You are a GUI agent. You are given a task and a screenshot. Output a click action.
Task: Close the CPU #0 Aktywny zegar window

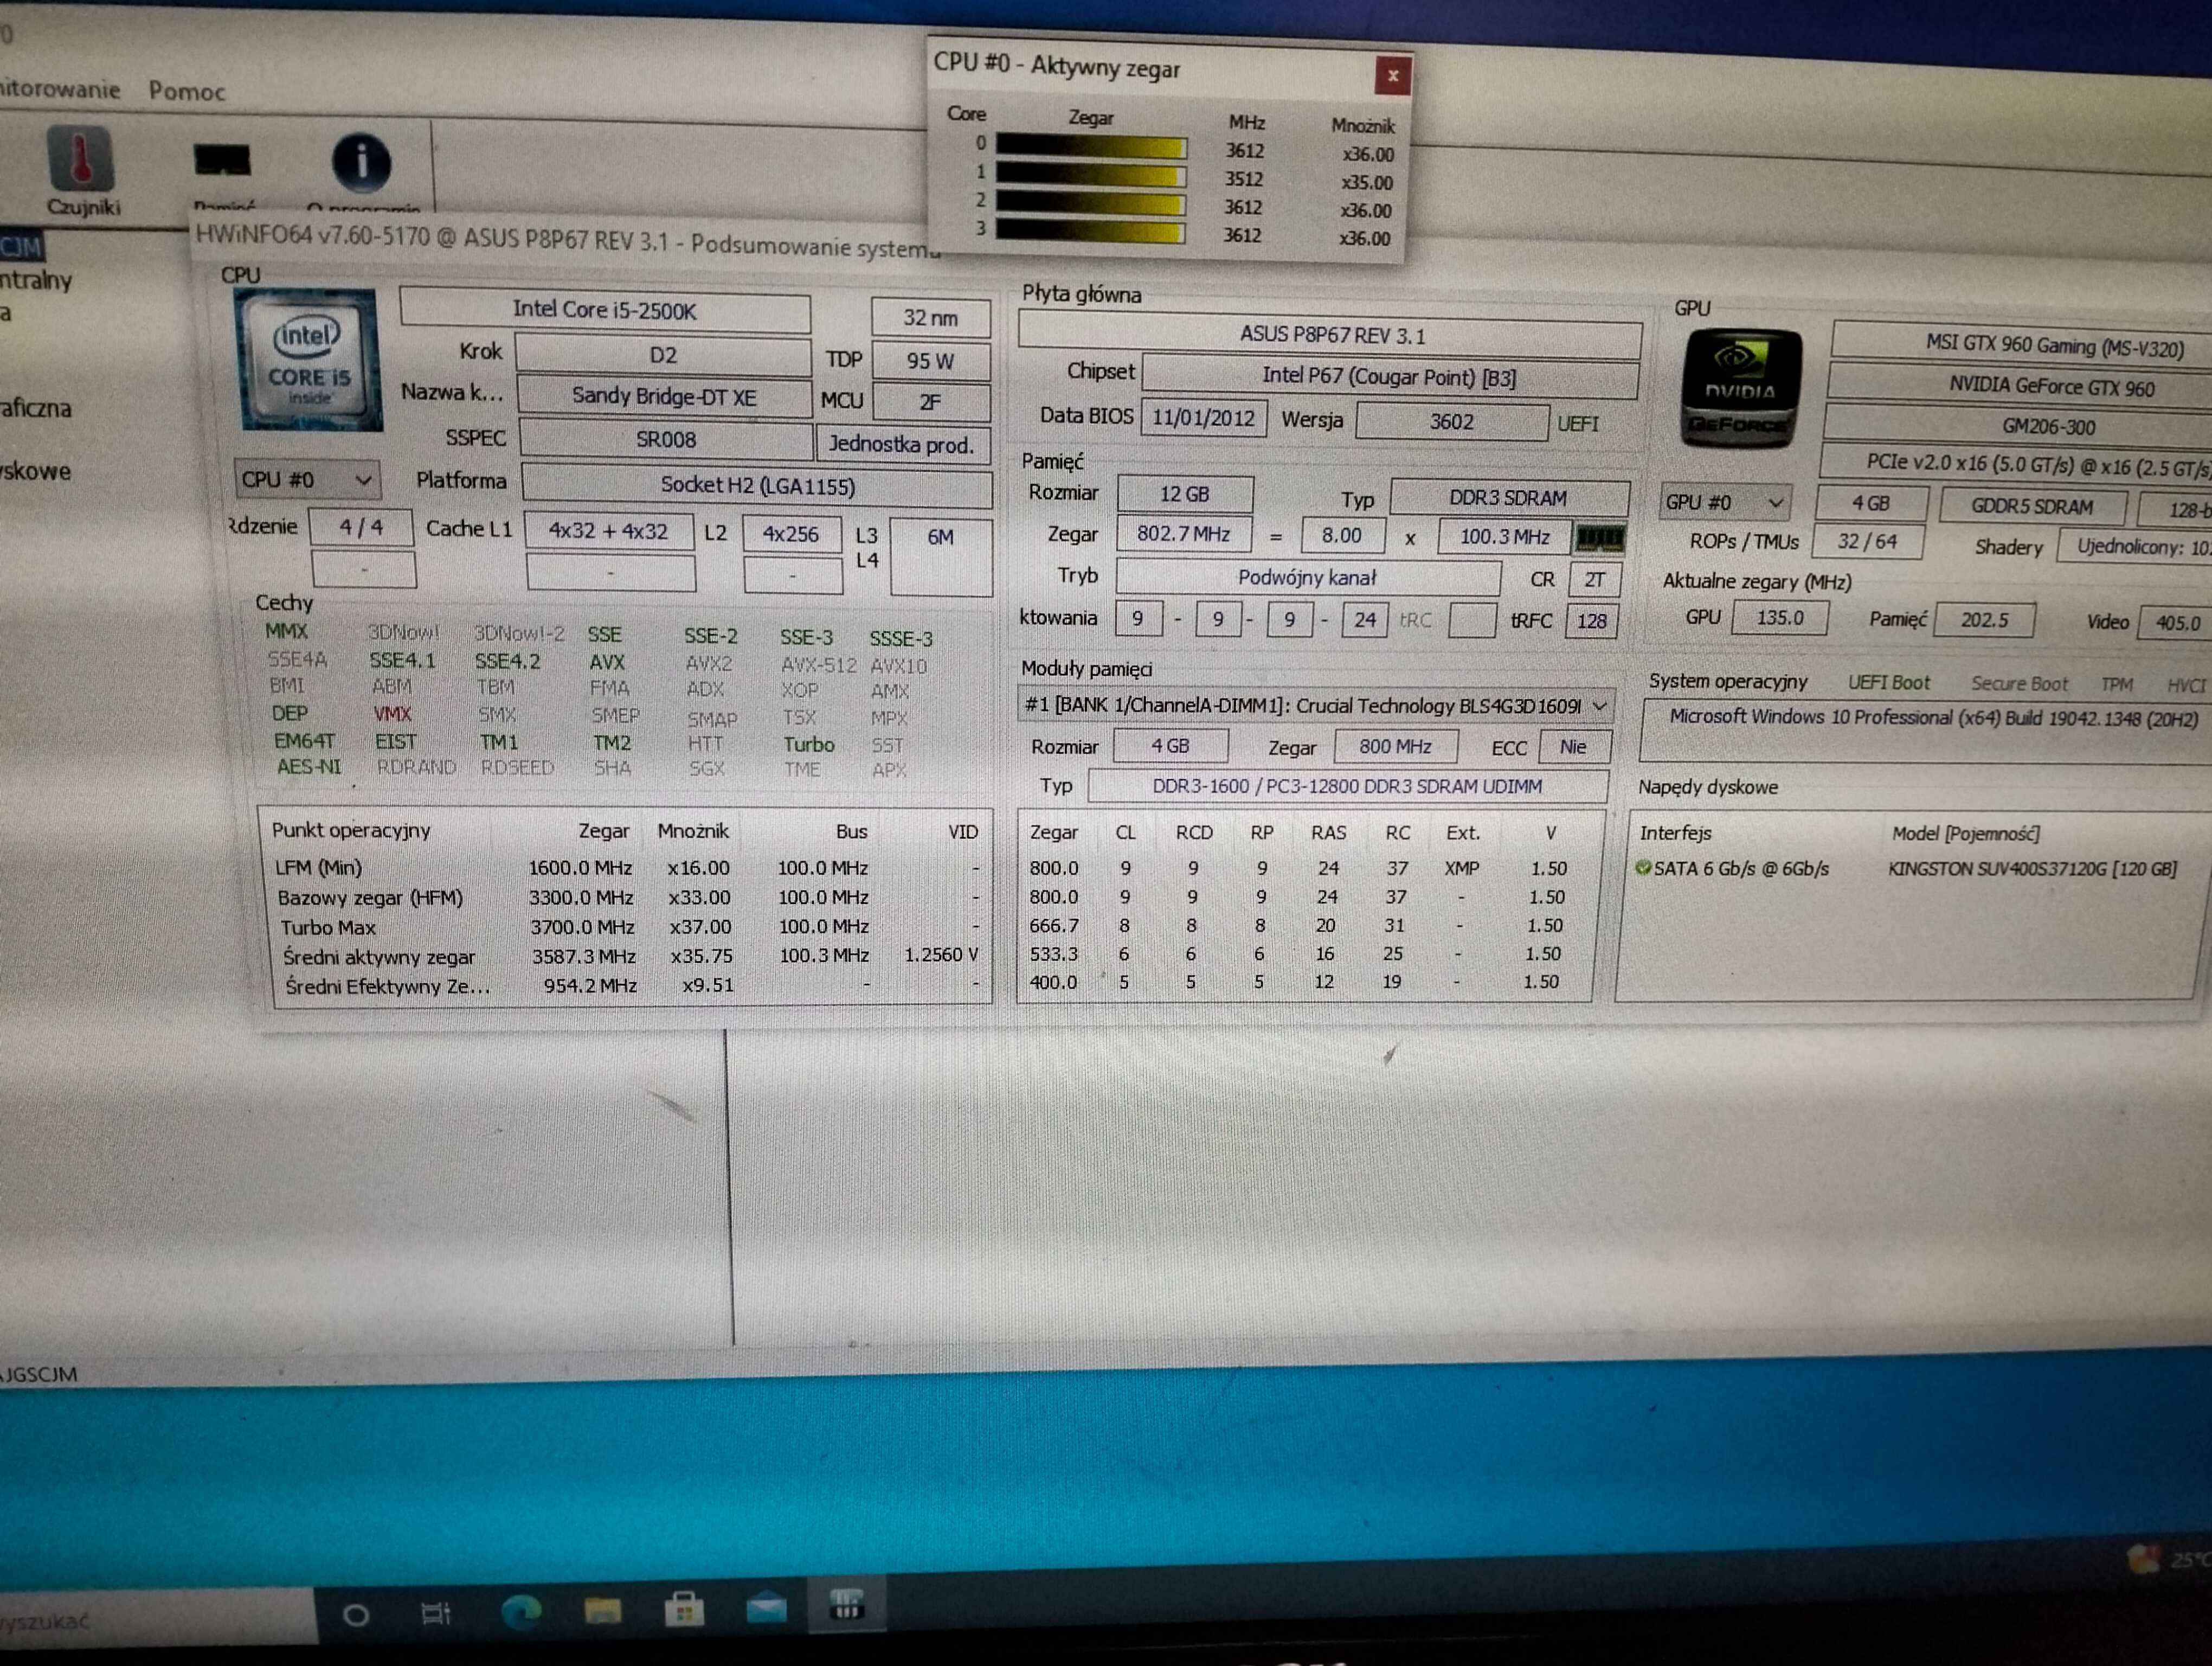pyautogui.click(x=1392, y=76)
